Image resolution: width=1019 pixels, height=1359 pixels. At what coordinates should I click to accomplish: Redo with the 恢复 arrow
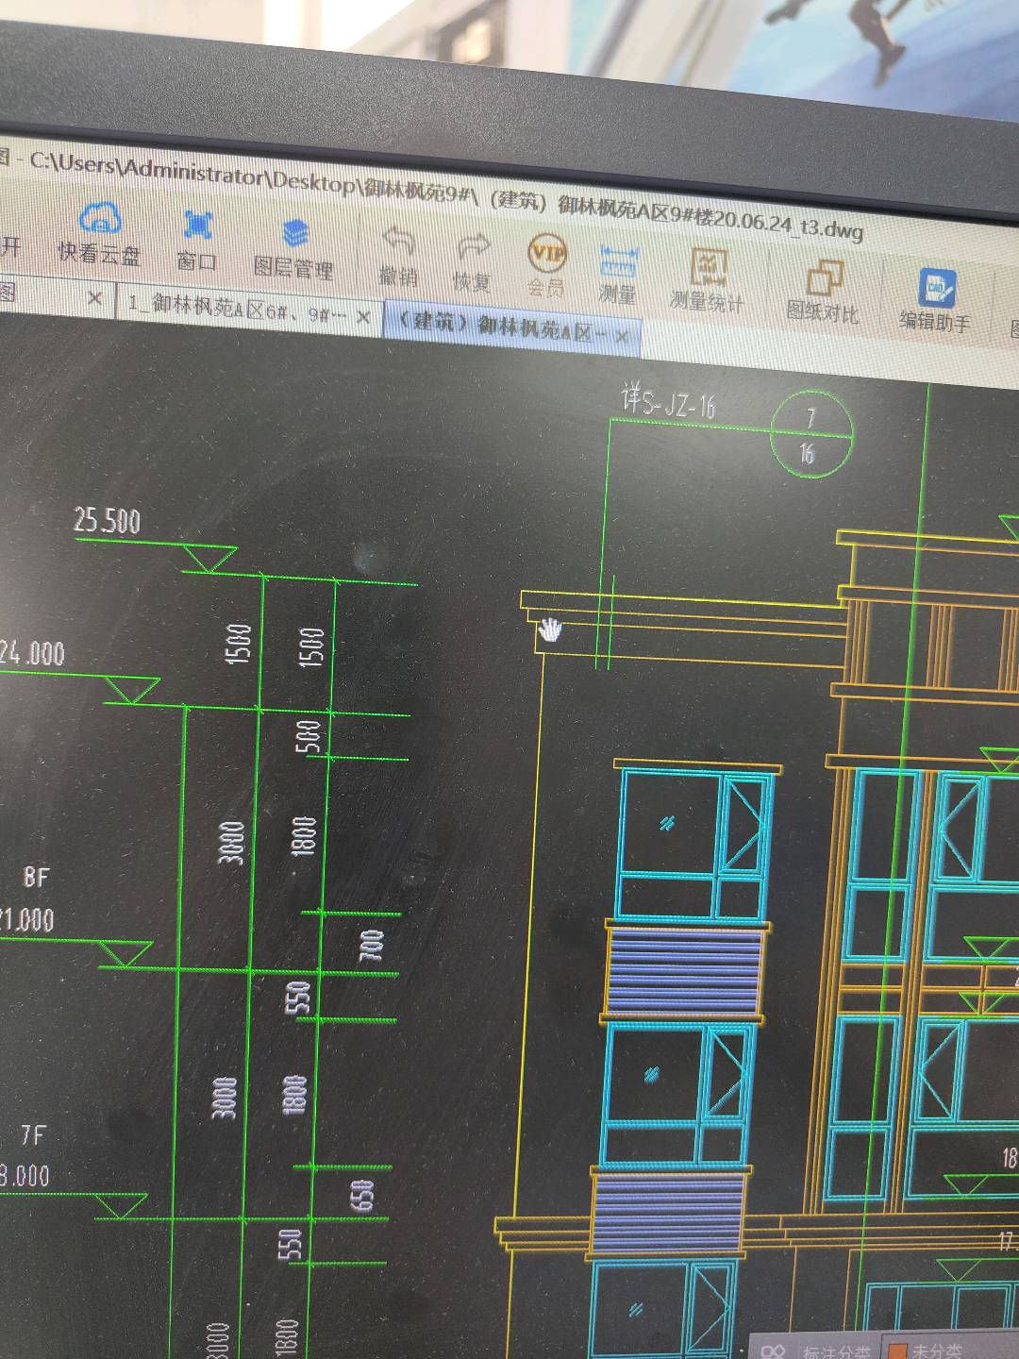tap(472, 263)
